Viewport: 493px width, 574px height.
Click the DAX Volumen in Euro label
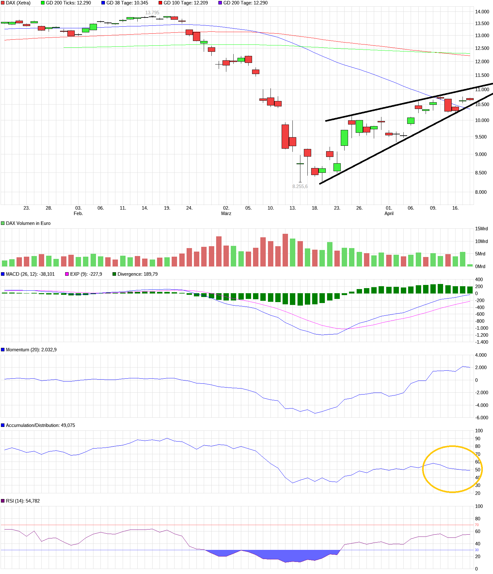point(28,223)
